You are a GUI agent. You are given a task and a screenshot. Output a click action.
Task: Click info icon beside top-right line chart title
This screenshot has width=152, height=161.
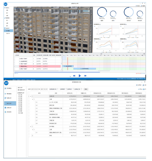coord(126,24)
